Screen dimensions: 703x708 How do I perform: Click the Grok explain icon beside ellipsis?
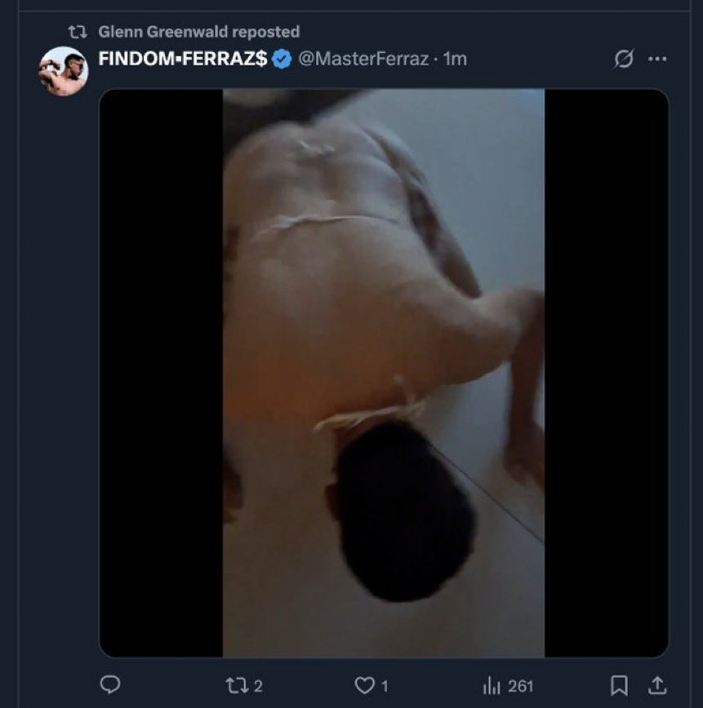click(624, 59)
